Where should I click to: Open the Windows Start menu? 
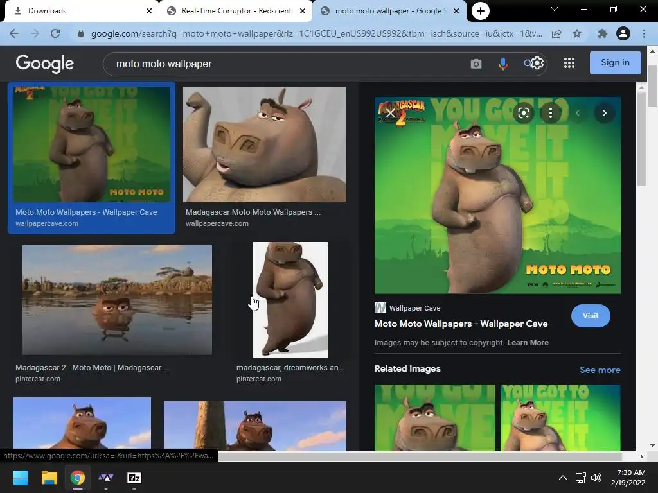pyautogui.click(x=21, y=478)
